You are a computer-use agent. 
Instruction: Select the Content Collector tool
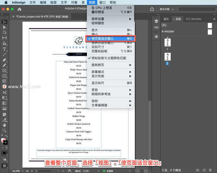coord(5,43)
